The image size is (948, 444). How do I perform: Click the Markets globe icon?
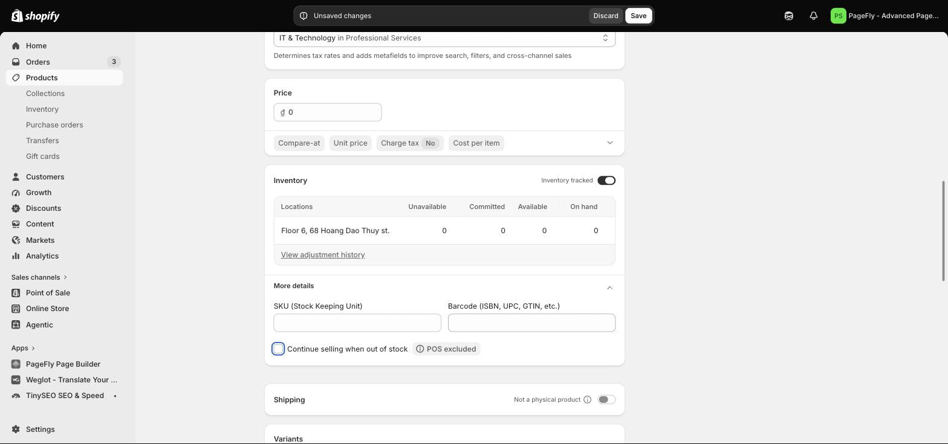(x=16, y=240)
